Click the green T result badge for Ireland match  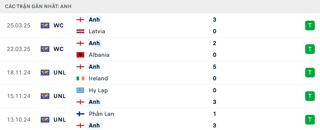(x=310, y=73)
